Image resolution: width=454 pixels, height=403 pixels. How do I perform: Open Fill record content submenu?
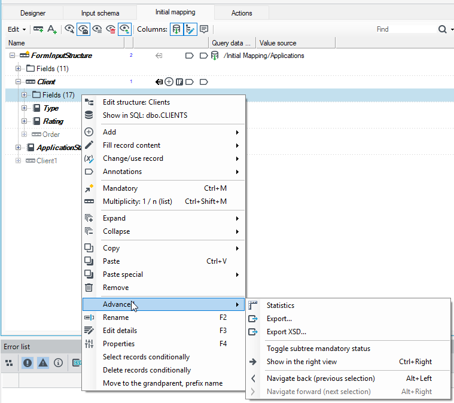(x=163, y=145)
